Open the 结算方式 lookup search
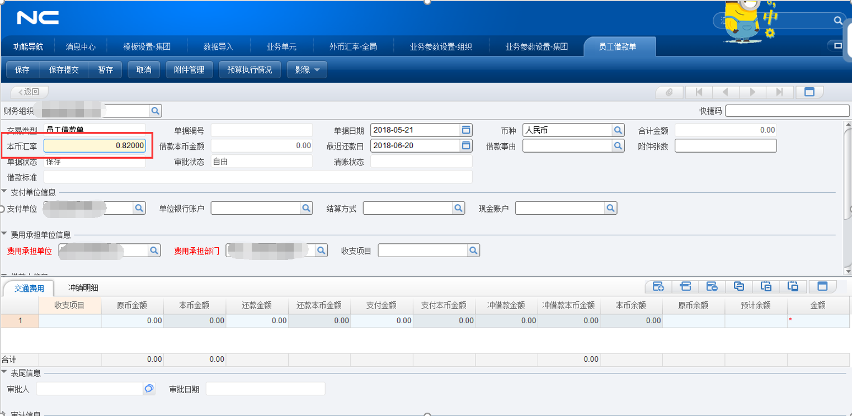 [459, 208]
